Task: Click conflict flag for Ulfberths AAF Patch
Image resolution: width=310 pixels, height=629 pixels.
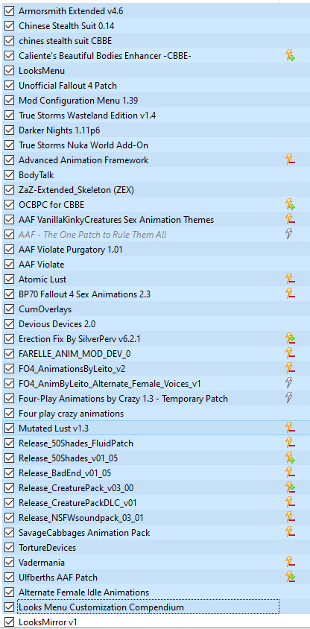Action: click(x=291, y=578)
